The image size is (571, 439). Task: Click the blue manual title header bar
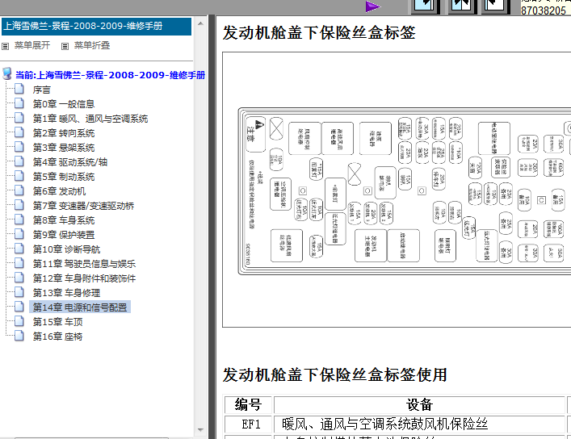pos(96,26)
